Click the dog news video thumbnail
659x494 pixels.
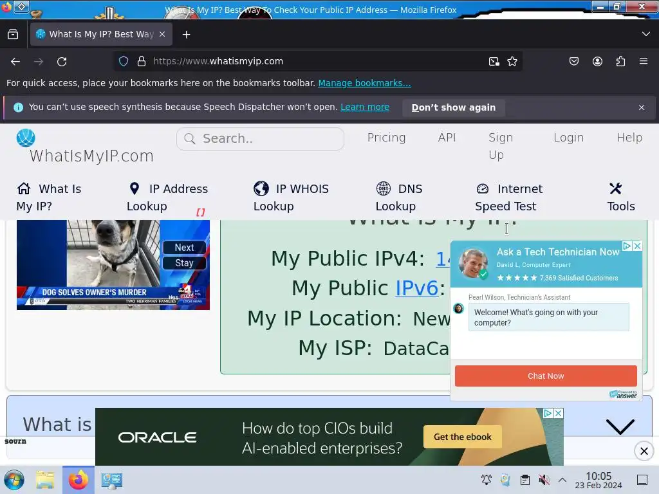tap(113, 265)
